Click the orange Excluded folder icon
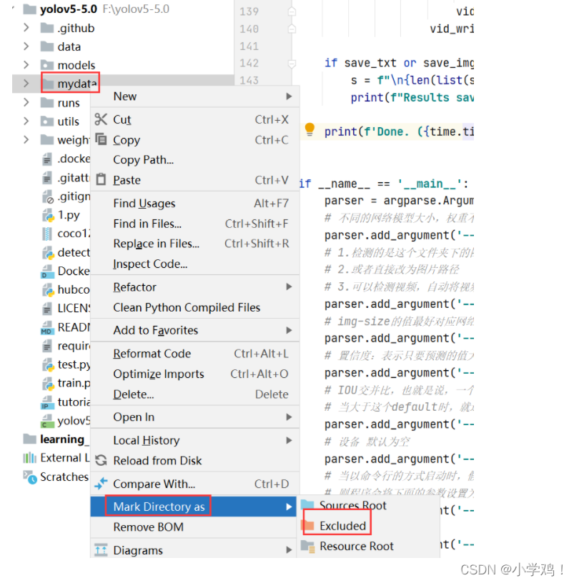The width and height of the screenshot is (574, 583). pyautogui.click(x=309, y=526)
